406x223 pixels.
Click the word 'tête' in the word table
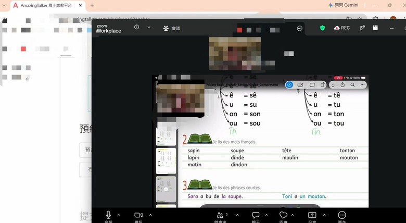(287, 151)
